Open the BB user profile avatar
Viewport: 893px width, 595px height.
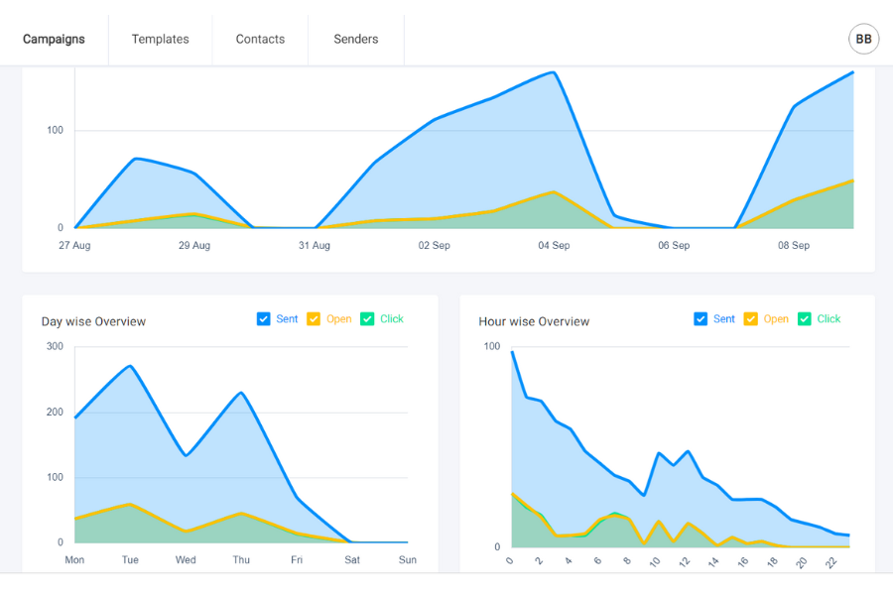click(x=863, y=39)
